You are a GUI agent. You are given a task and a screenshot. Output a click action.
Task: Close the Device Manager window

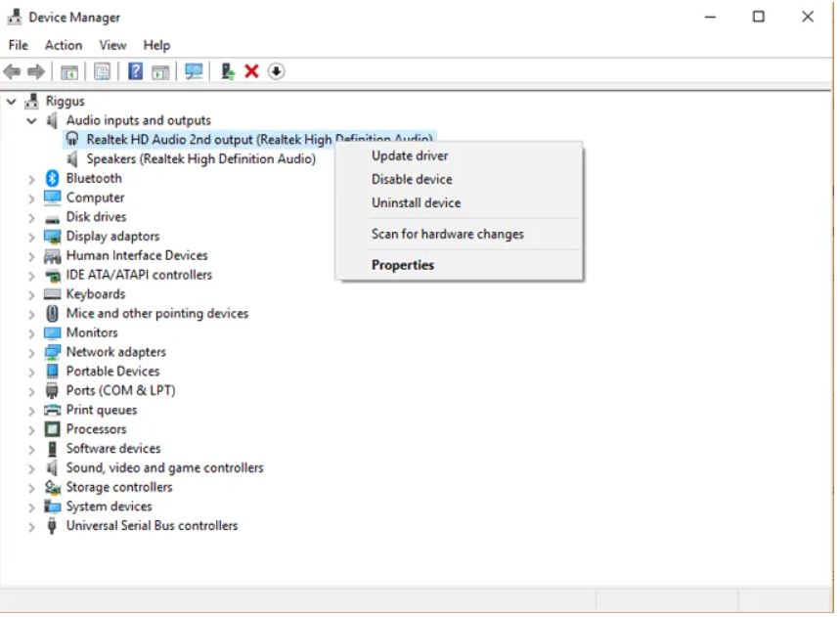[808, 17]
